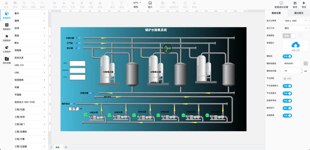
Task: Click the lock (锁定) toolbar icon
Action: 185,3
